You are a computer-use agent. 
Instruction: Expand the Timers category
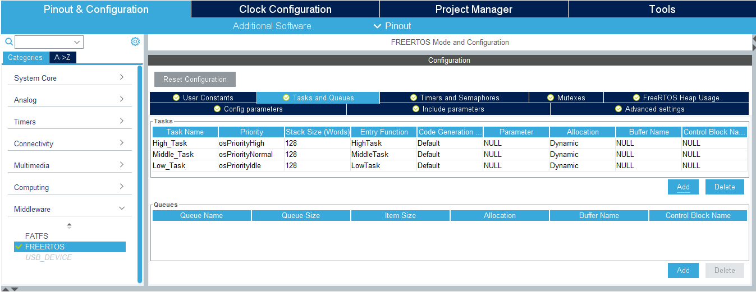[x=70, y=122]
